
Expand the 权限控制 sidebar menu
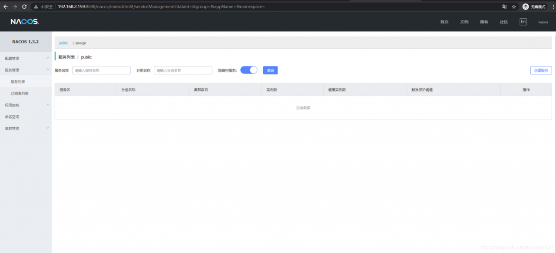26,105
